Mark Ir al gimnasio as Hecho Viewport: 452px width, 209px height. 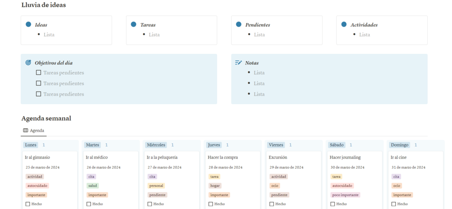click(28, 204)
